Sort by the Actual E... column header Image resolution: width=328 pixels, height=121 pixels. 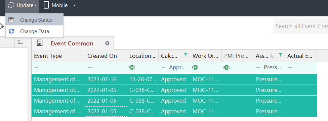[x=301, y=56]
